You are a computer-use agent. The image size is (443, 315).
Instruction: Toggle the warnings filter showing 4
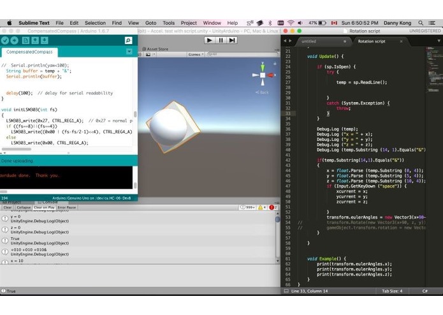[262, 207]
